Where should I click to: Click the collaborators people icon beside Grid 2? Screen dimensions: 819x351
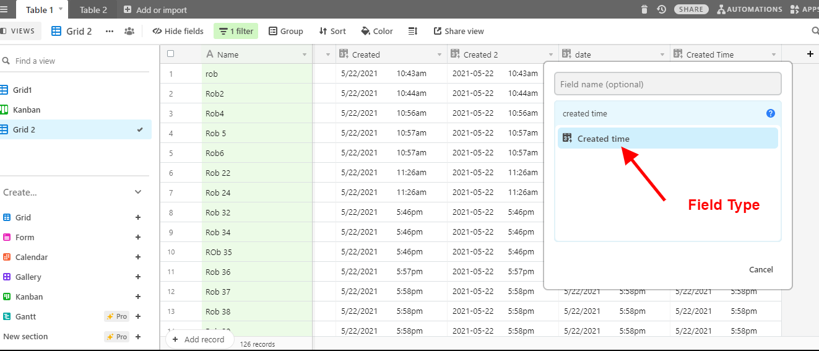[x=129, y=31]
